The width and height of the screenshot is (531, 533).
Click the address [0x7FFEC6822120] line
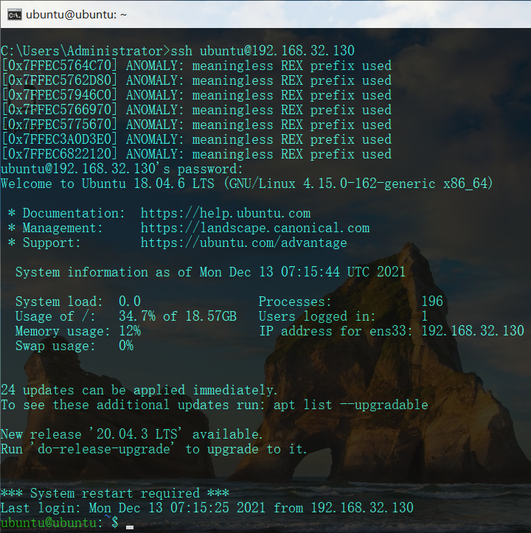tap(196, 154)
